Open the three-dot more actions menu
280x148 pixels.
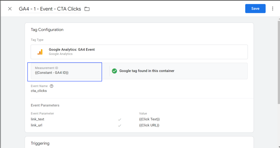click(273, 8)
